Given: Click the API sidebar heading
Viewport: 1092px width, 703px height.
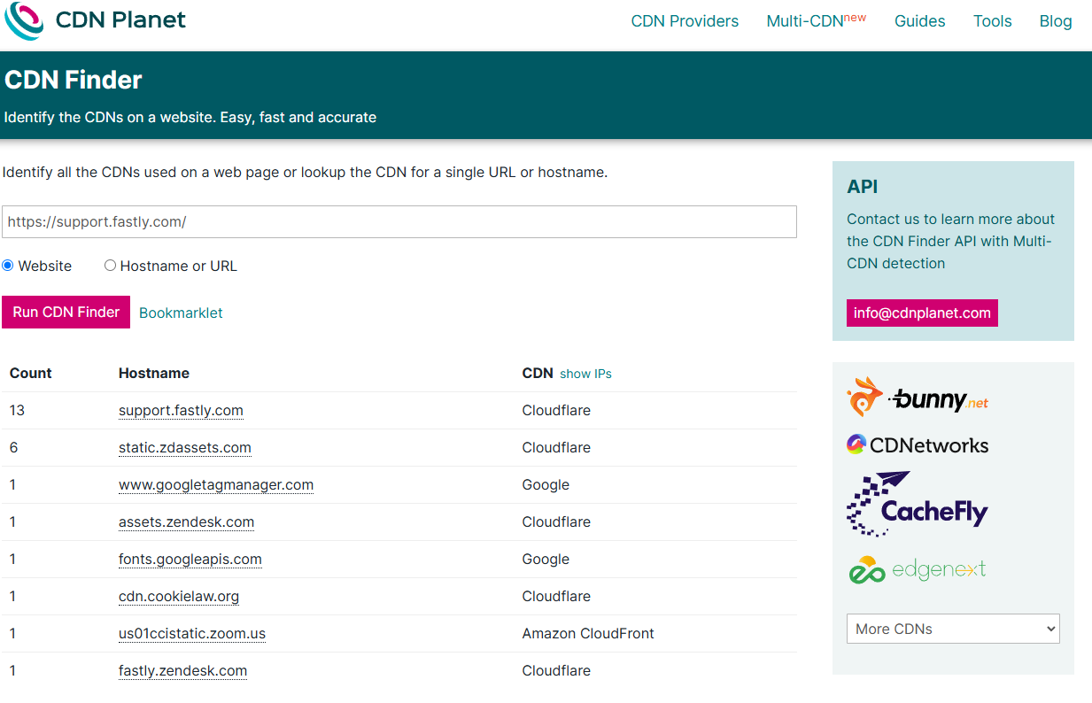Looking at the screenshot, I should pos(863,187).
